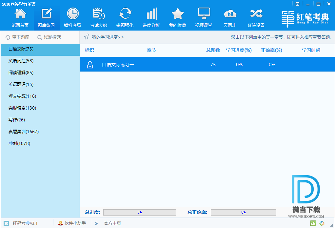Viewport: 335px width, 229px height.
Task: Click the 75 total questions cell
Action: click(x=213, y=65)
